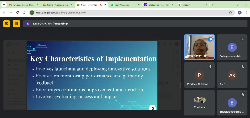Viewport: 250px width, 118px height.
Task: Go to browser home page
Action: pyautogui.click(x=24, y=13)
